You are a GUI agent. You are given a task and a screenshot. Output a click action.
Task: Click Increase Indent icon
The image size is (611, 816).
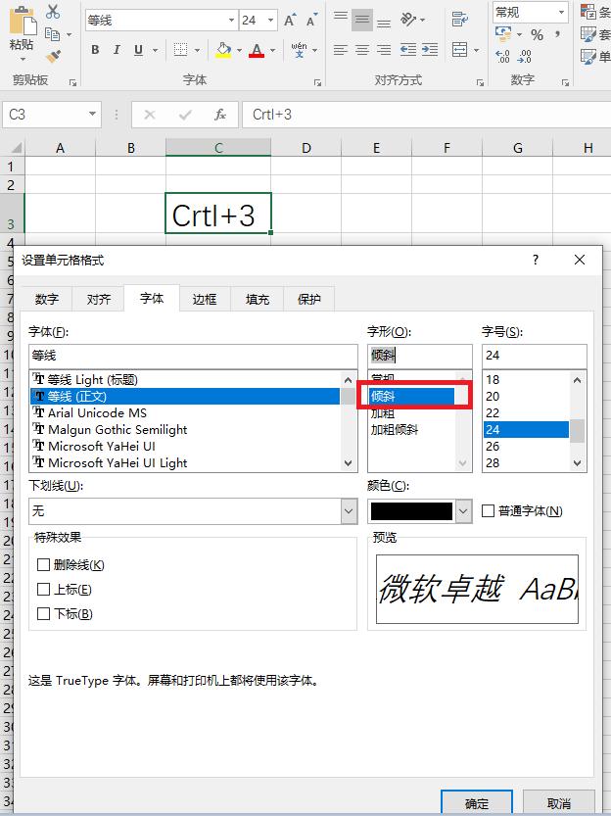click(430, 50)
